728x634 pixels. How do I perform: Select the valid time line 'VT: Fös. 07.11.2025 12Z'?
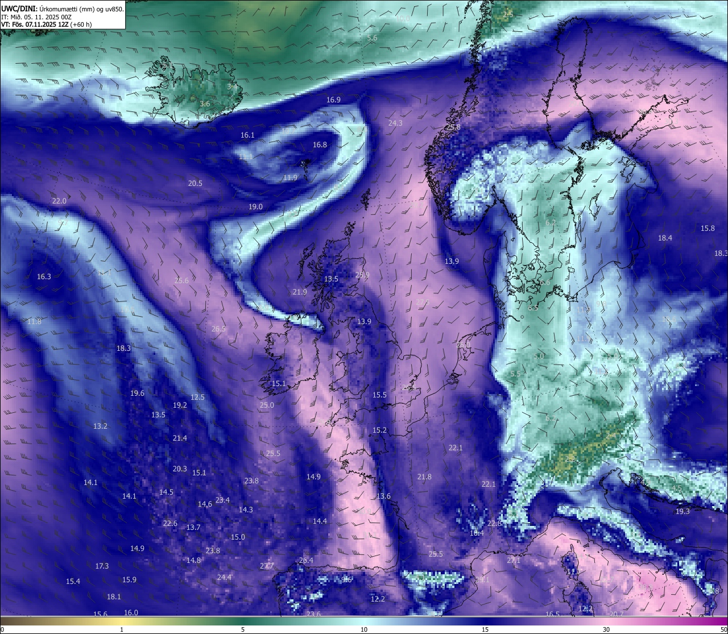pos(35,24)
